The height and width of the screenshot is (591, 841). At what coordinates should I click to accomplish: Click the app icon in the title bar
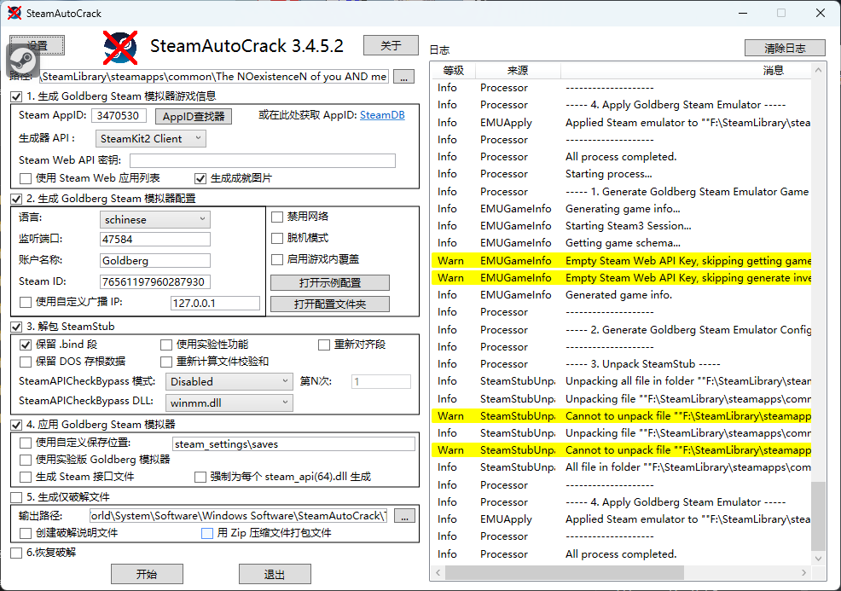(14, 13)
